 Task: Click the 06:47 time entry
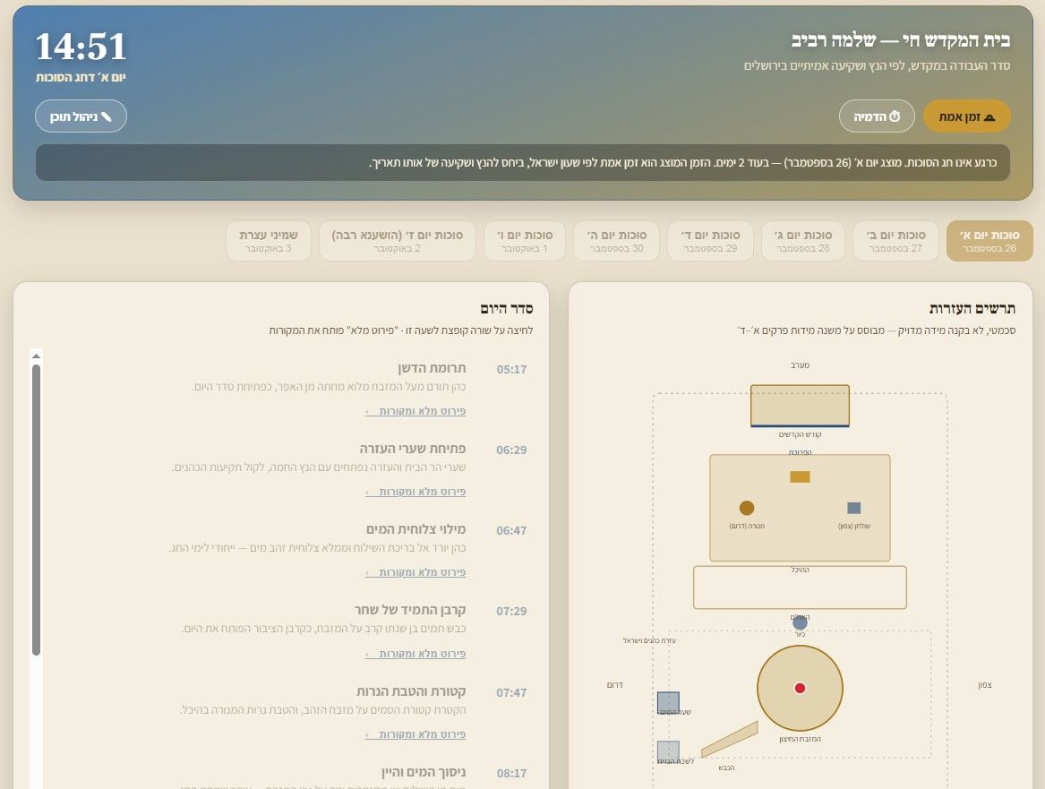tap(511, 530)
